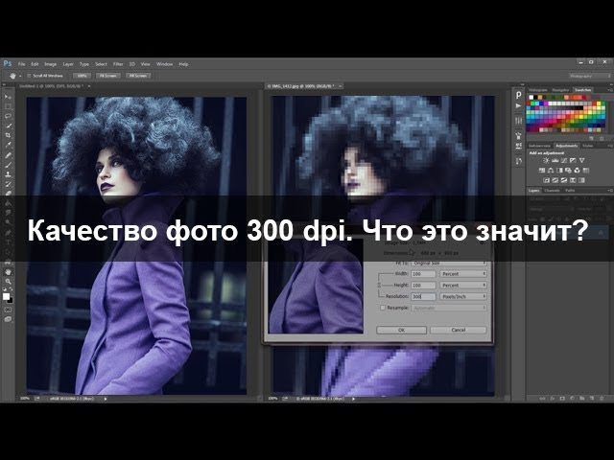The width and height of the screenshot is (614, 460).
Task: Add a Photo Filter adjustment
Action: [x=568, y=171]
